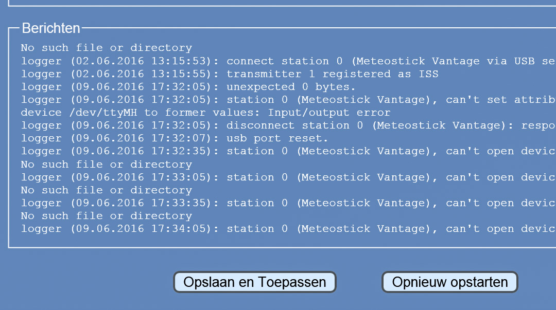Click "No such file" line below 17:32:35 entry

coord(106,165)
